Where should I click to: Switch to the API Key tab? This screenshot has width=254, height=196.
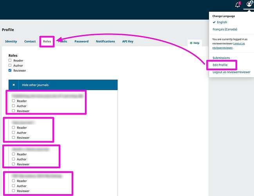pos(128,42)
